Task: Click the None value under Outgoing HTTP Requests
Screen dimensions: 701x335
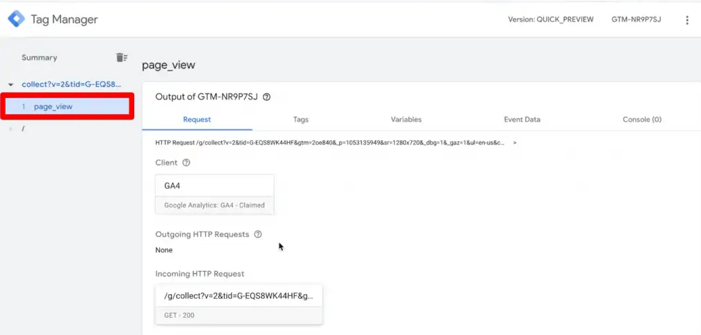Action: pyautogui.click(x=163, y=250)
